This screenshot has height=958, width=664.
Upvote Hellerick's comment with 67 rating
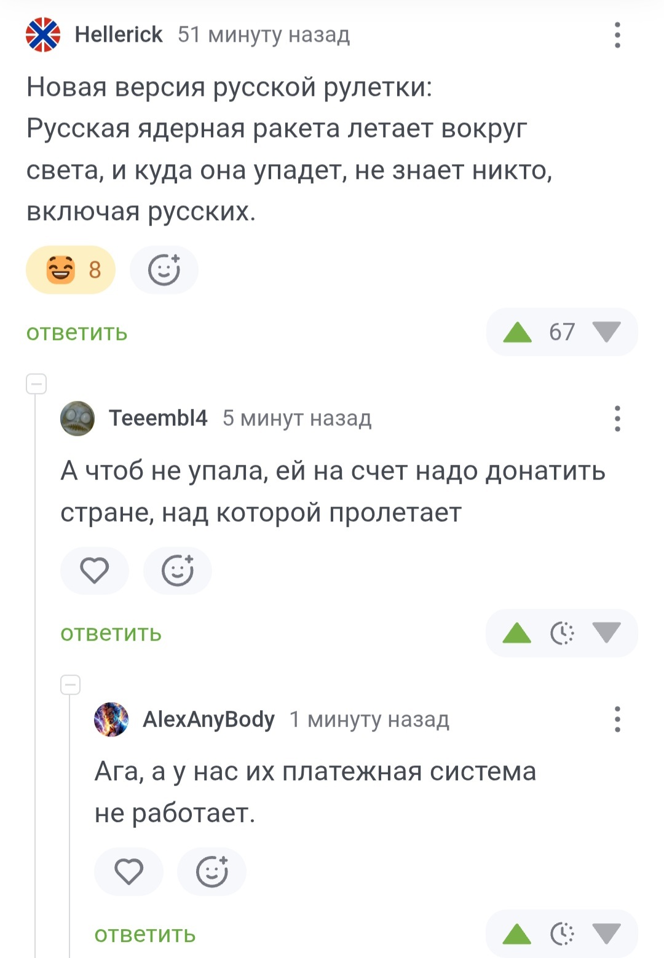pos(517,332)
